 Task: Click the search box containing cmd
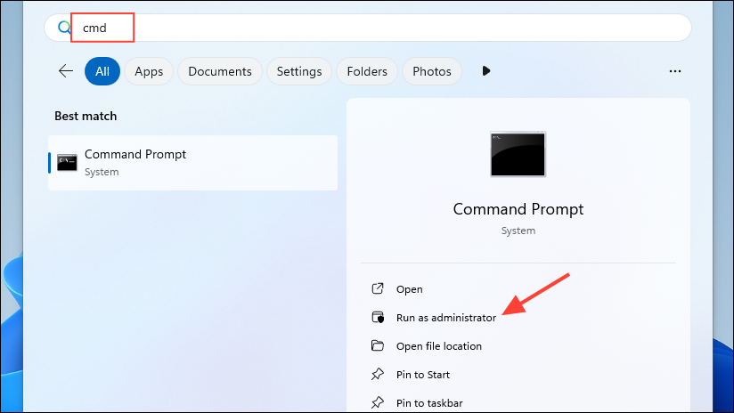click(368, 28)
